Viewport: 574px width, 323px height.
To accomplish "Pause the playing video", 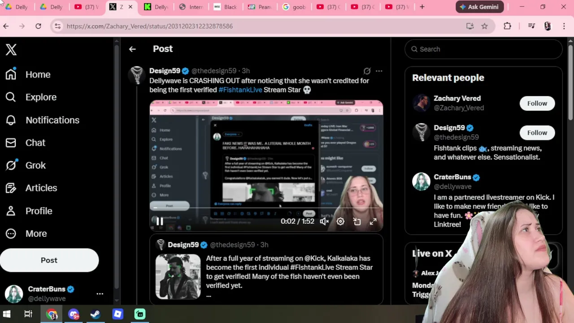I will click(x=159, y=221).
